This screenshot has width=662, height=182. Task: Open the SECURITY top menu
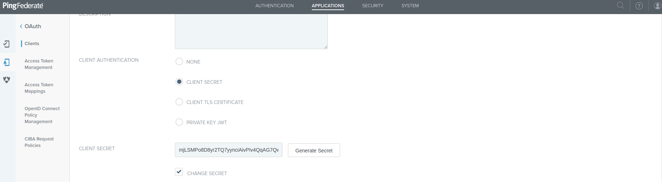pos(373,6)
